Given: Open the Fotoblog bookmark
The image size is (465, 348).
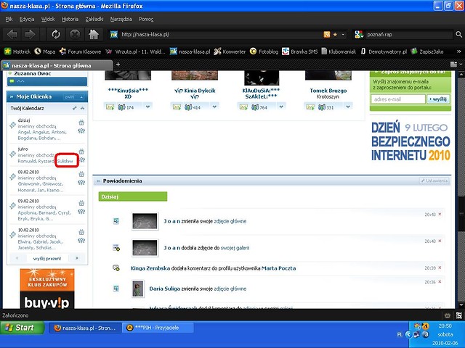Looking at the screenshot, I should tap(264, 51).
